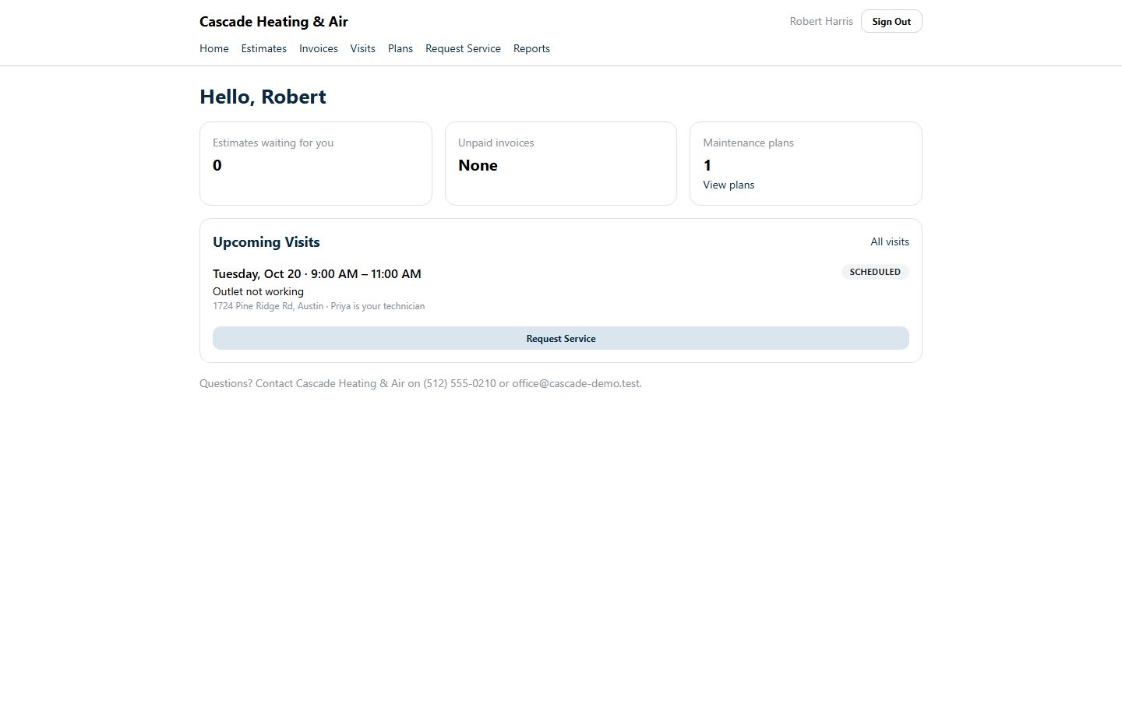
Task: Click the unpaid invoices value None
Action: pos(478,165)
